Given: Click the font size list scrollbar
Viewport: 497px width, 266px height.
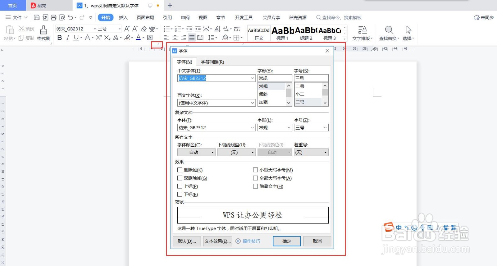Looking at the screenshot, I should pyautogui.click(x=325, y=94).
